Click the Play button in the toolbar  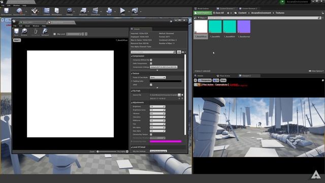click(x=123, y=12)
